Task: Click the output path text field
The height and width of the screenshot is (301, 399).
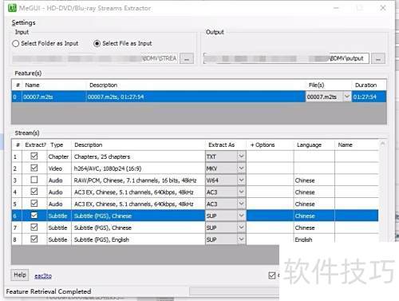Action: tap(286, 58)
